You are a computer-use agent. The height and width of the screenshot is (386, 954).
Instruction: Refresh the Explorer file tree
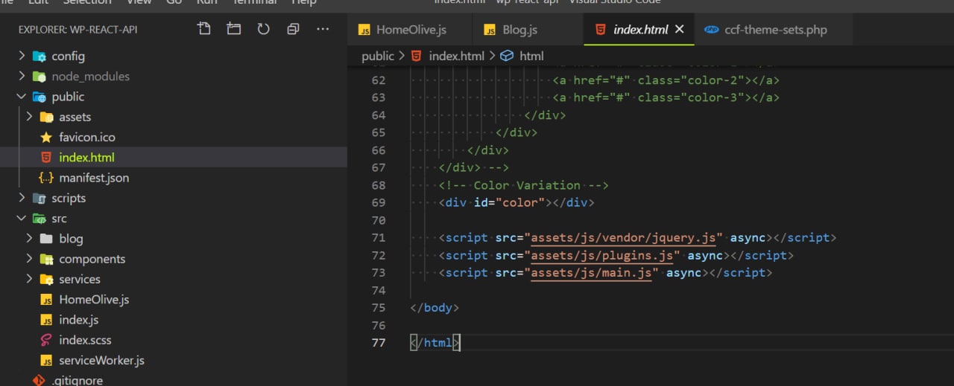[x=263, y=29]
